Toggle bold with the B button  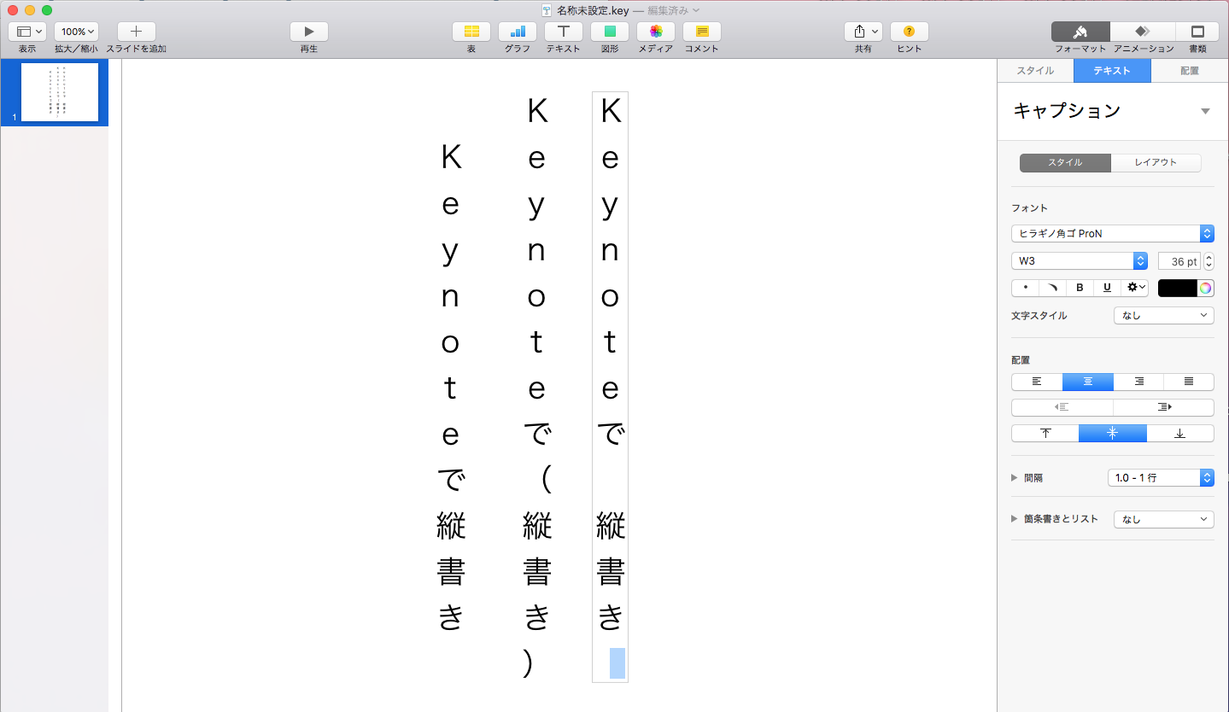[1080, 288]
